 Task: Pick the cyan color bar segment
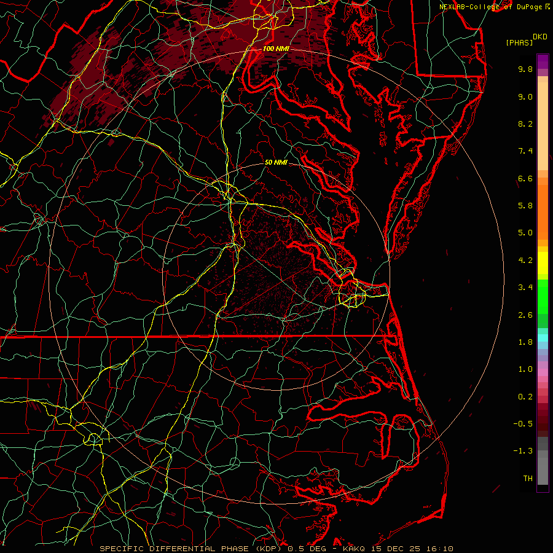pyautogui.click(x=543, y=338)
